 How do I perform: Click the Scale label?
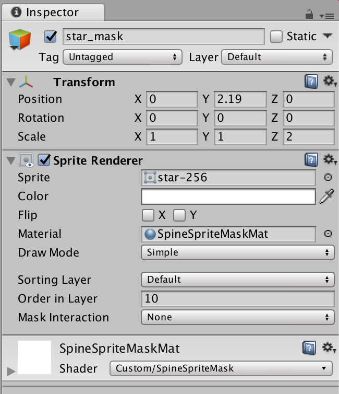click(x=32, y=137)
